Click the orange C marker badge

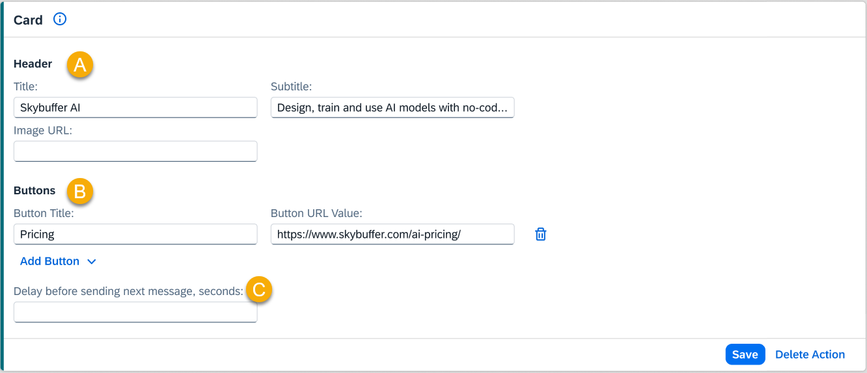click(x=258, y=290)
